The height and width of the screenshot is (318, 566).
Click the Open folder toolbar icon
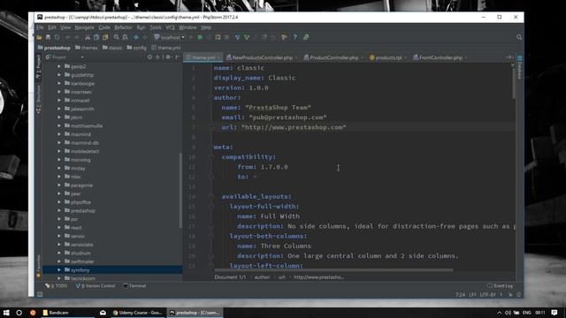[x=39, y=37]
